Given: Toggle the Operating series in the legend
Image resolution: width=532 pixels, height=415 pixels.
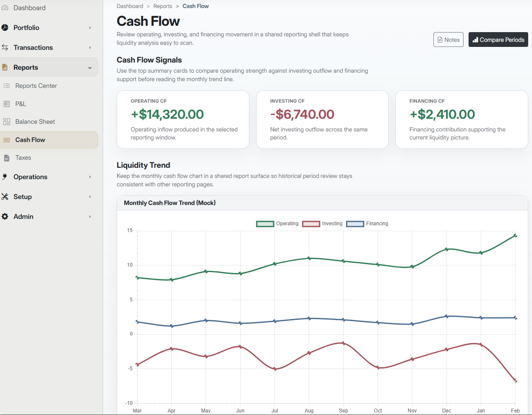Looking at the screenshot, I should pos(288,224).
